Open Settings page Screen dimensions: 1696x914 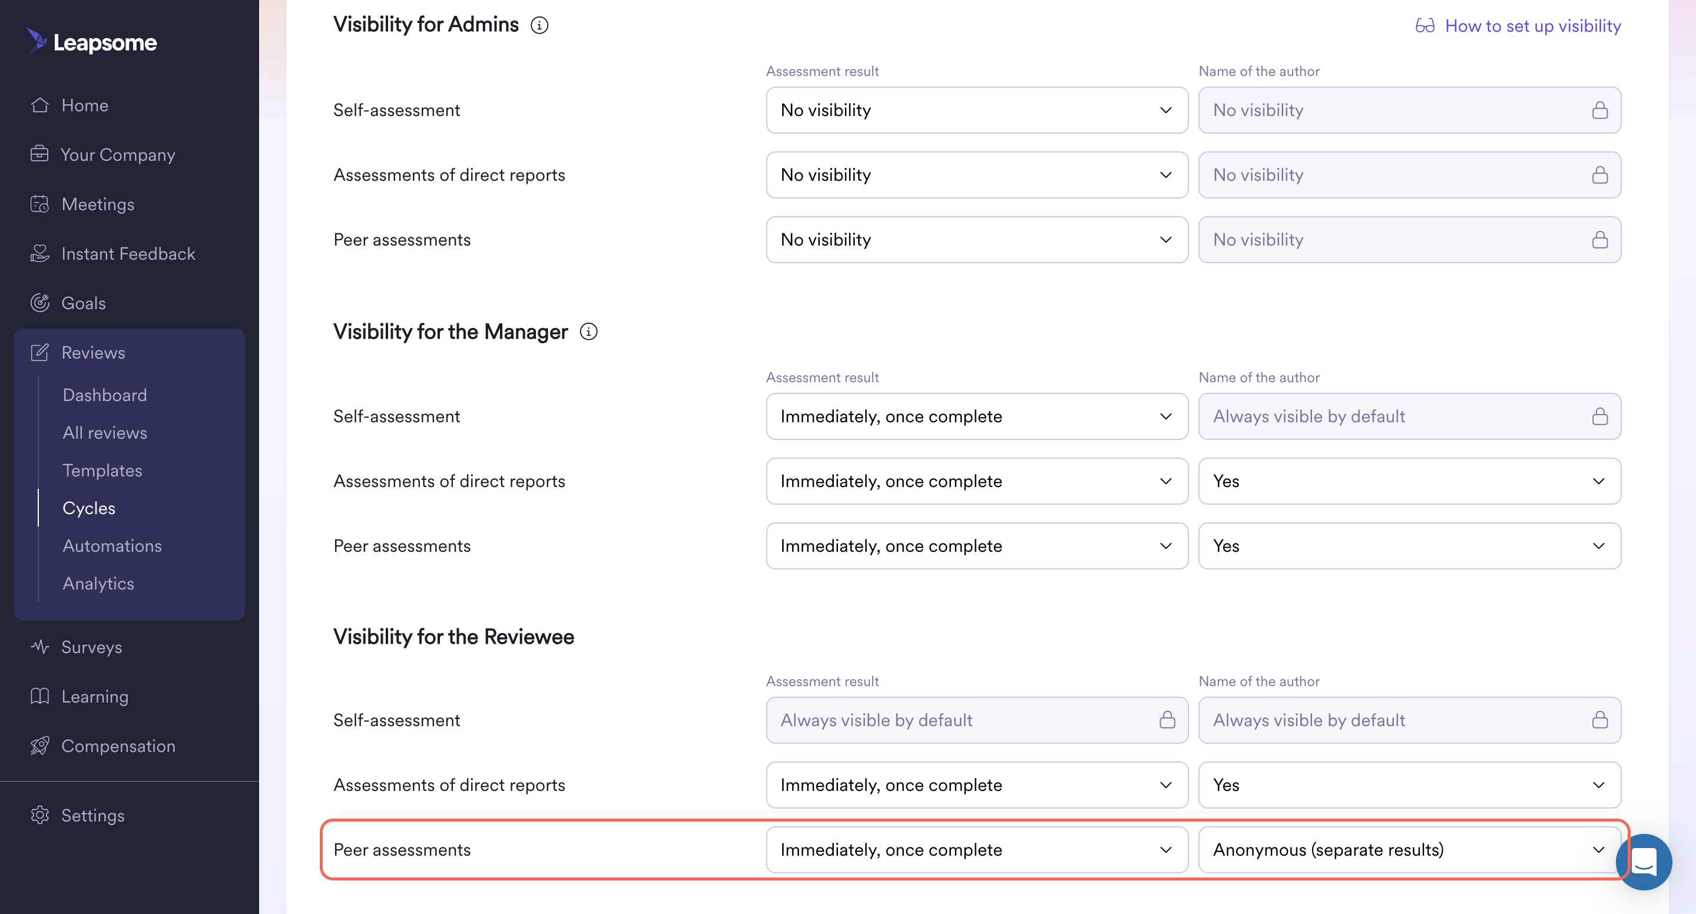(x=93, y=815)
